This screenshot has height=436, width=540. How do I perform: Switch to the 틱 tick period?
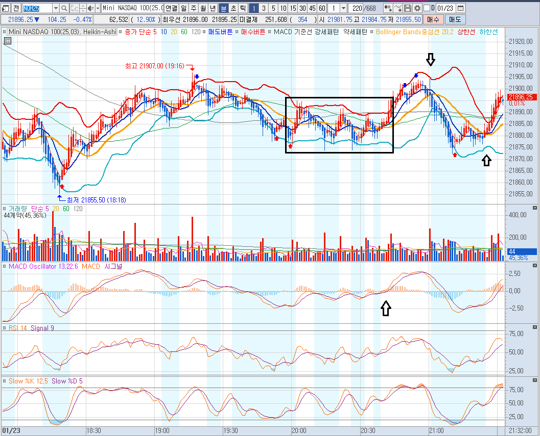(243, 8)
